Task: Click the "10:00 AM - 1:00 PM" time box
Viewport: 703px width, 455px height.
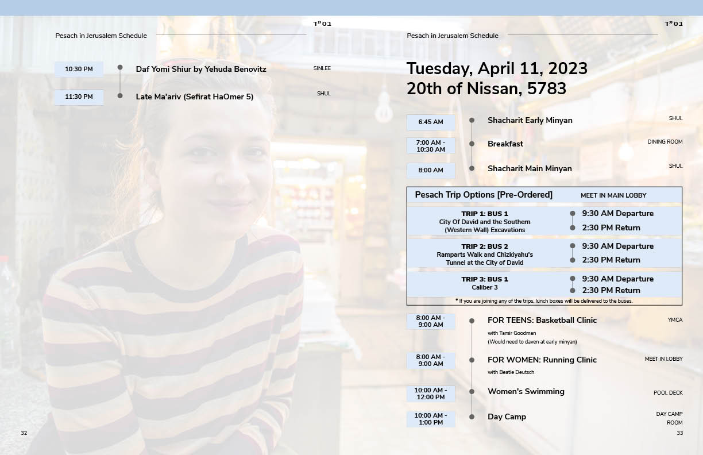Action: tap(431, 419)
